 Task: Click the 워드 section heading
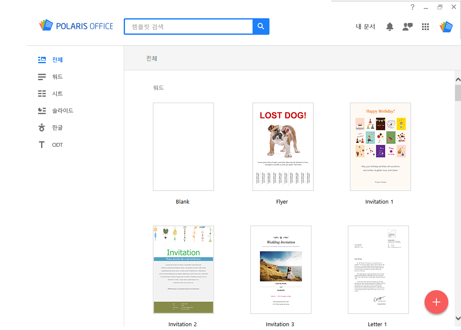click(x=158, y=88)
